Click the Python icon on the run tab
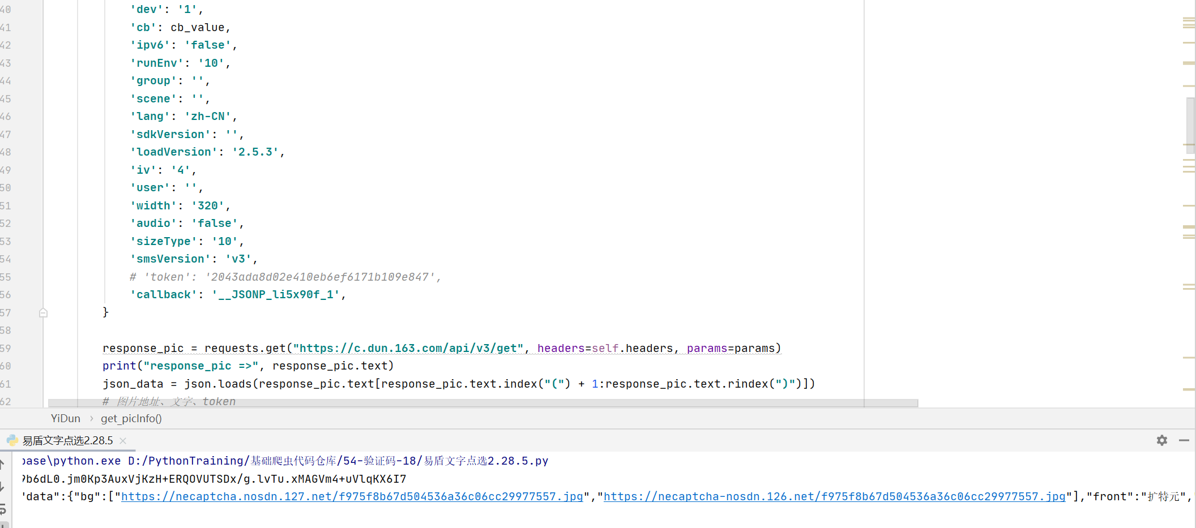This screenshot has height=528, width=1196. (x=12, y=440)
